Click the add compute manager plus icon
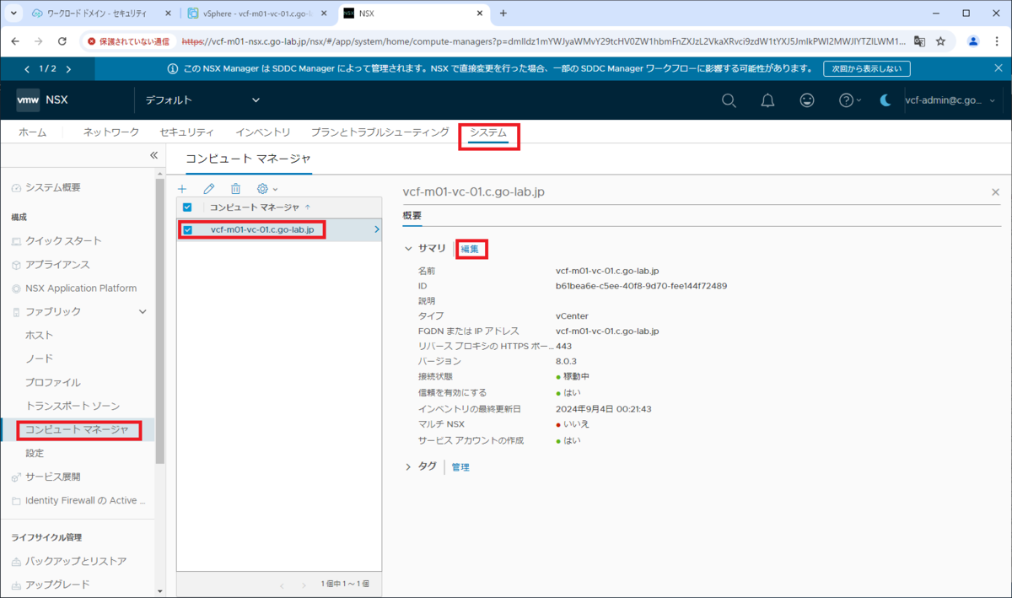The image size is (1012, 598). pyautogui.click(x=182, y=189)
